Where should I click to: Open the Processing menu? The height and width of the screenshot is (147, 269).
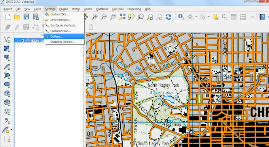point(134,9)
